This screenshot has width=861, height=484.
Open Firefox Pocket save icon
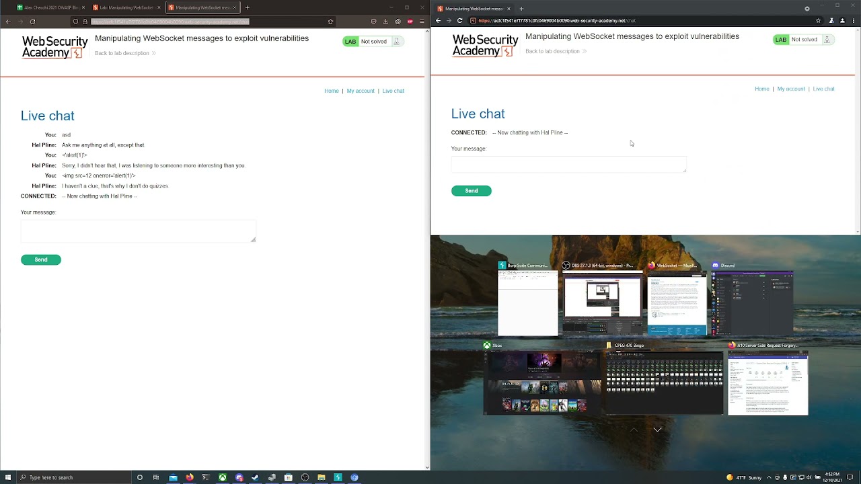click(374, 22)
